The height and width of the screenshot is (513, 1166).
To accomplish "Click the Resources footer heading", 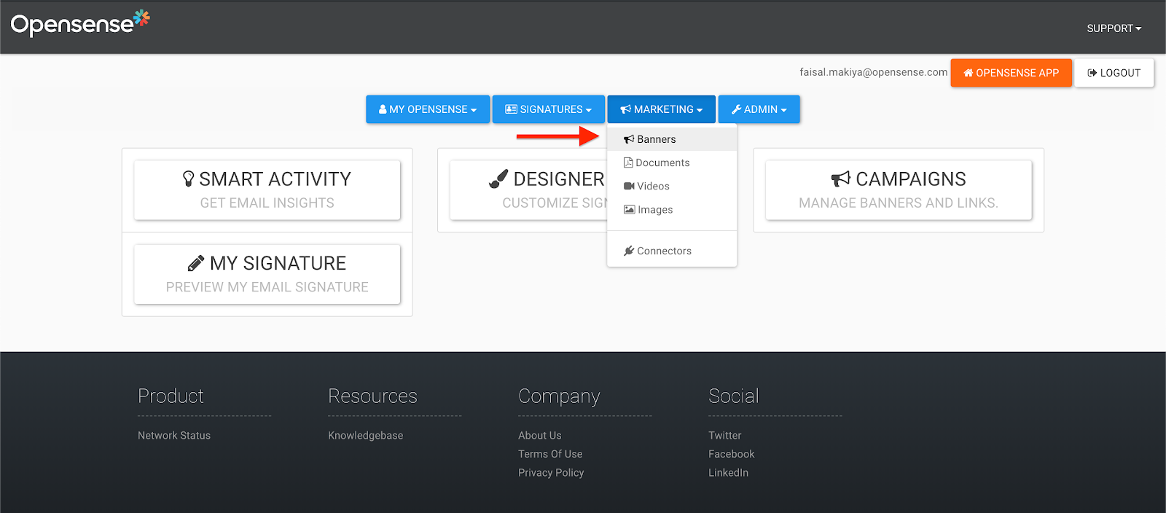I will [372, 396].
